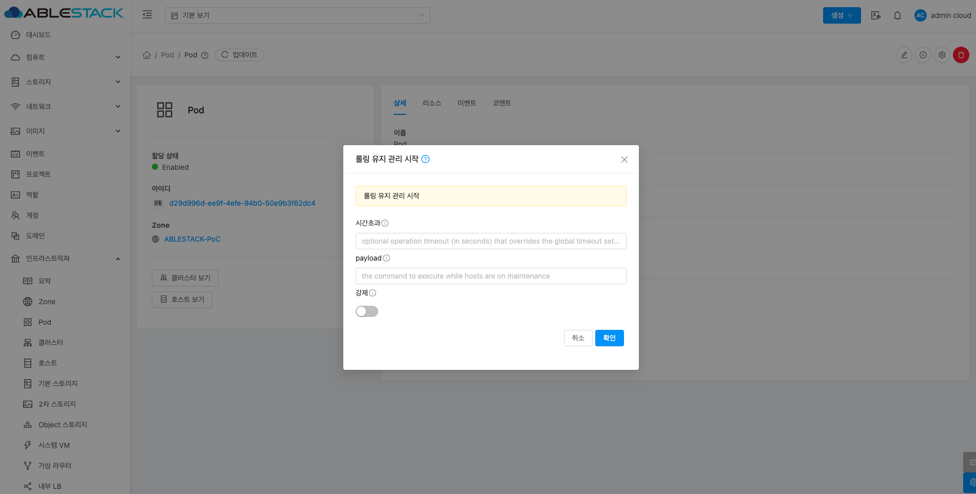Click the payload command input field
This screenshot has height=494, width=976.
click(x=491, y=276)
